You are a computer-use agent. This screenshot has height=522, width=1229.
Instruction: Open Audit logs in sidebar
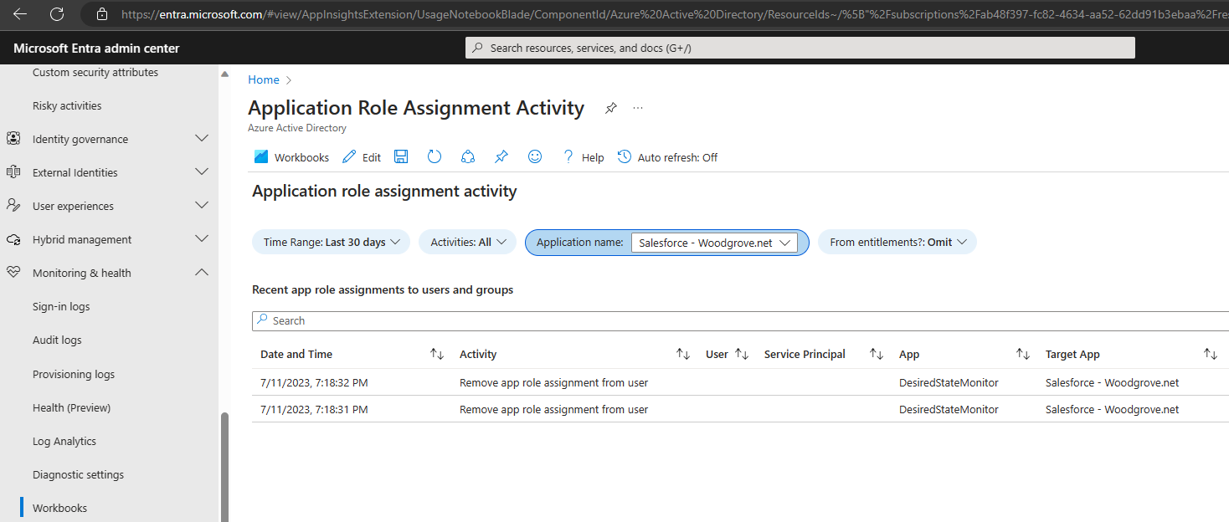[x=57, y=340]
